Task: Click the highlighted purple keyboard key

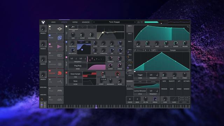Action: click(x=96, y=106)
